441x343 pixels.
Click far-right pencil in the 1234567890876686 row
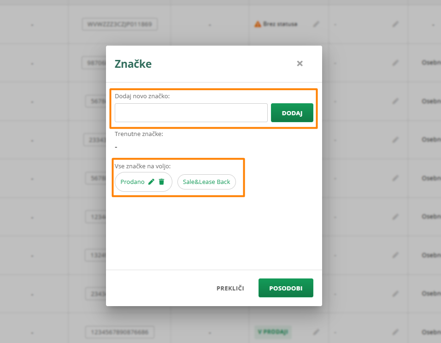[x=395, y=331]
